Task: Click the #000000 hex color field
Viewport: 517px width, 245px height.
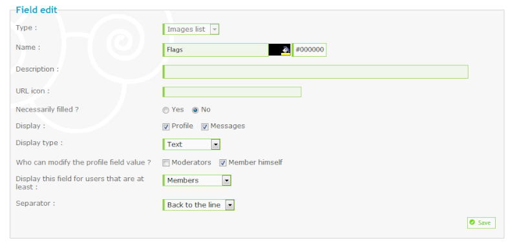Action: pyautogui.click(x=310, y=50)
